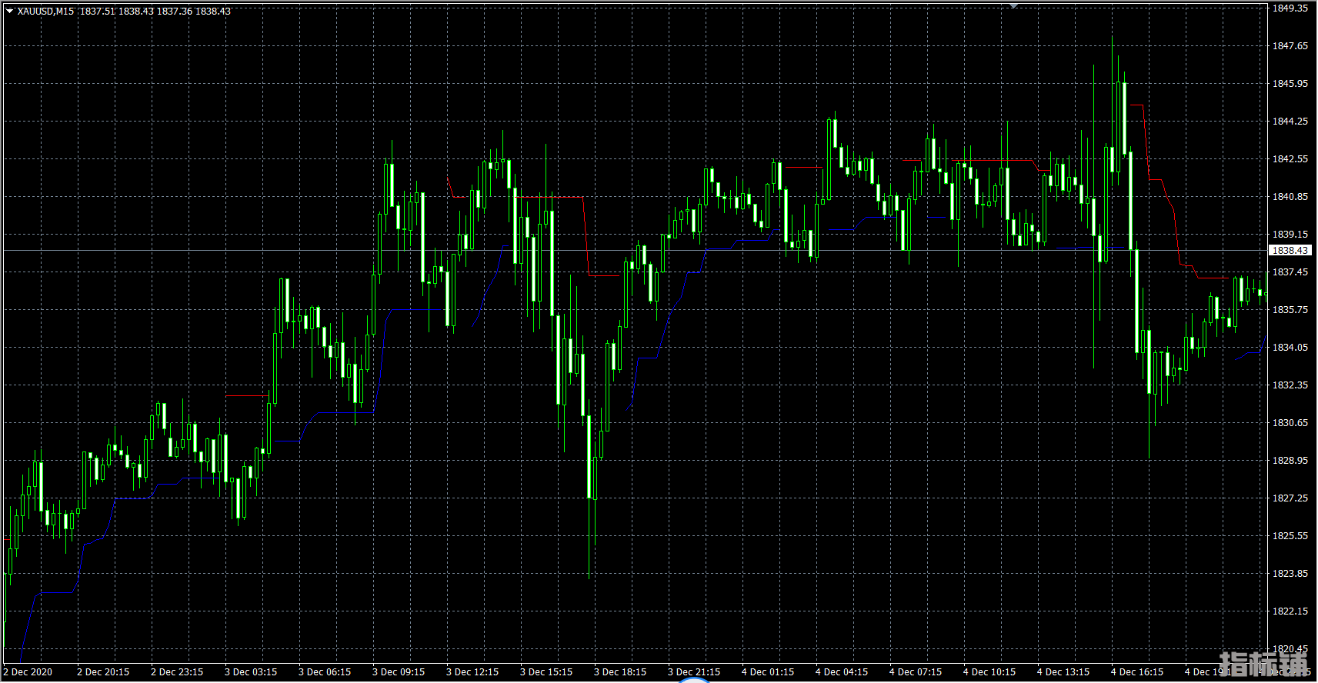Click the 2 Dec 2020 date label
This screenshot has height=683, width=1318.
point(28,672)
